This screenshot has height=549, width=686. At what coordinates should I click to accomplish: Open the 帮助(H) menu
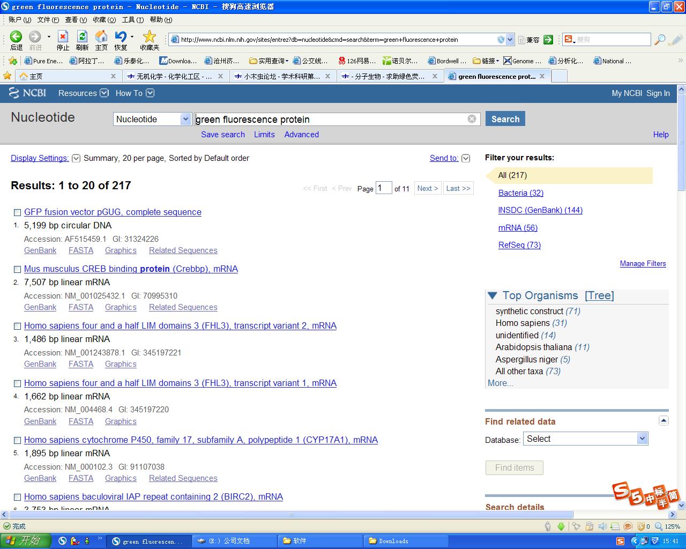click(x=161, y=20)
